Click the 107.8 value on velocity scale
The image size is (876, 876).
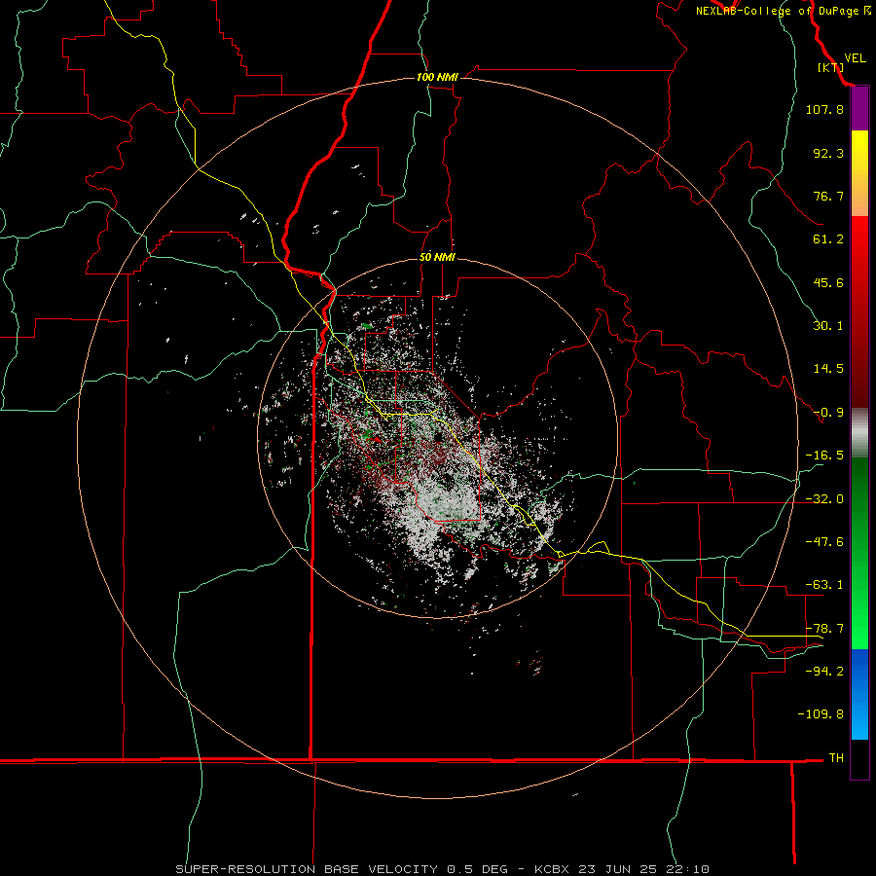coord(824,109)
